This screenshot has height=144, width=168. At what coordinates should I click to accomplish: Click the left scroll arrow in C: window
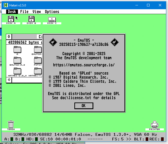point(9,80)
